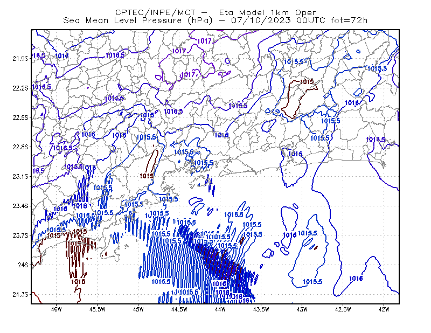The image size is (431, 333).
Task: Select the '07/10/2023 00UTC' date text
Action: click(x=278, y=20)
